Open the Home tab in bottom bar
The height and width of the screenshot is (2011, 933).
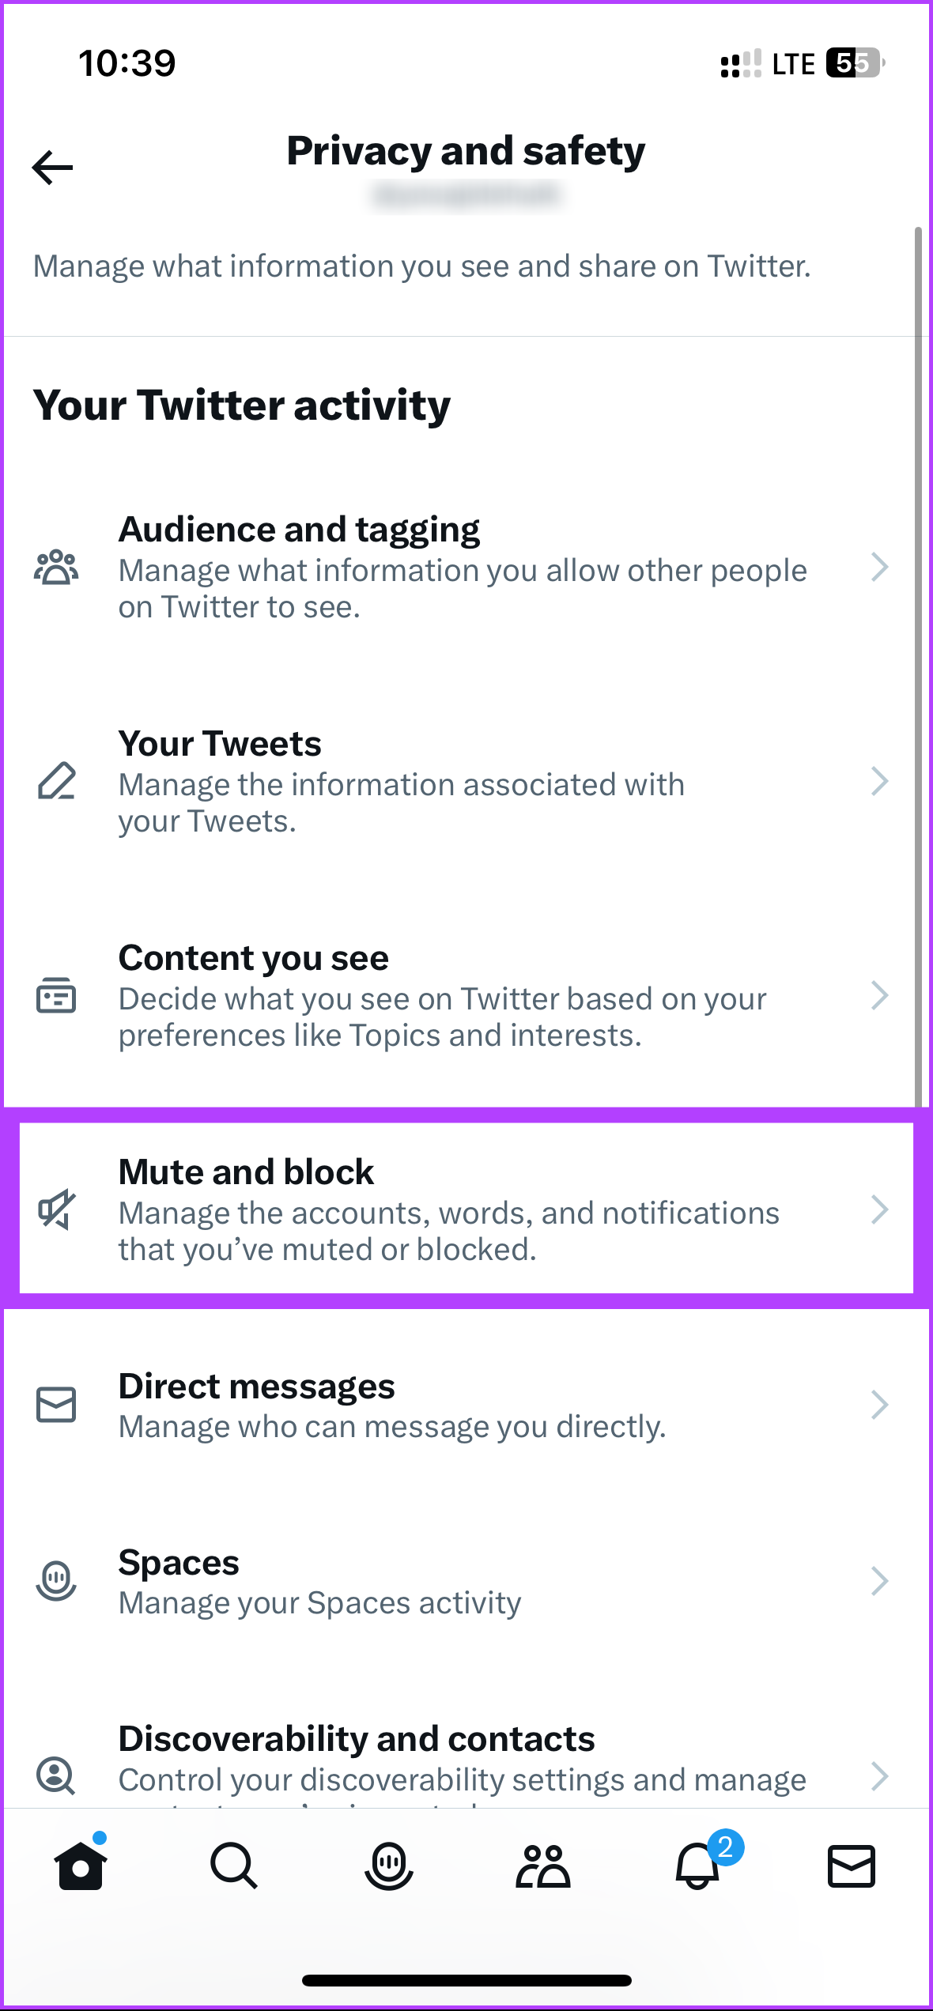pyautogui.click(x=80, y=1864)
